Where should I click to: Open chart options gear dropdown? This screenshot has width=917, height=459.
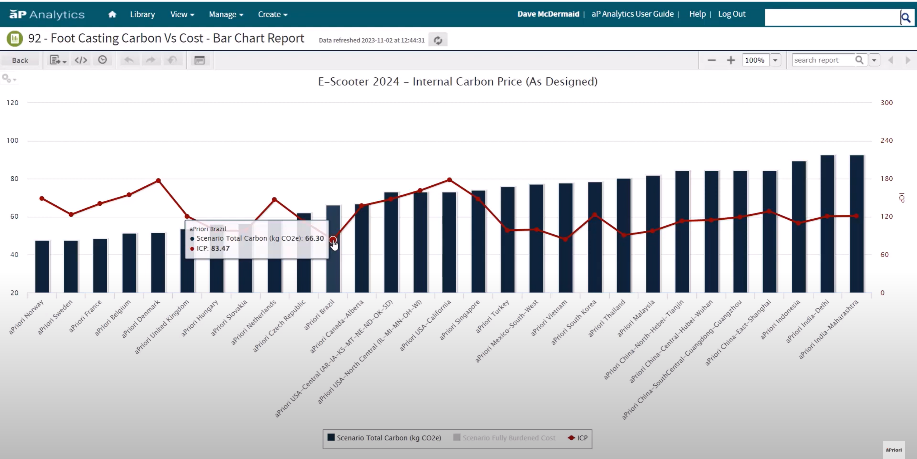click(x=9, y=78)
